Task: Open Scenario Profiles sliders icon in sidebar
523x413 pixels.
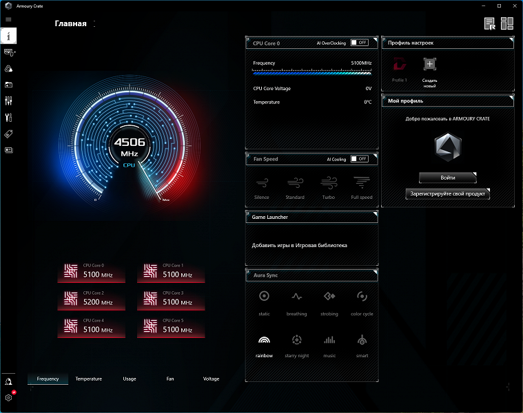Action: coord(9,101)
